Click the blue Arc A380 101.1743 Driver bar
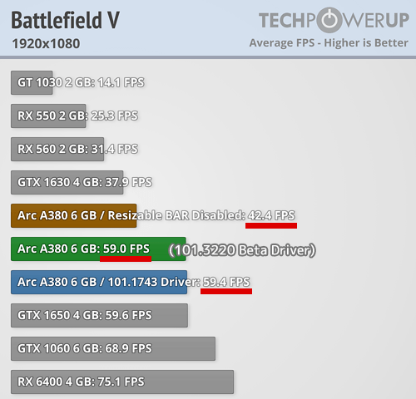Viewport: 416px width, 399px height. [99, 282]
